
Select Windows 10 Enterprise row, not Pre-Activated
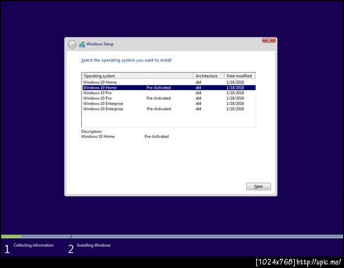[169, 103]
